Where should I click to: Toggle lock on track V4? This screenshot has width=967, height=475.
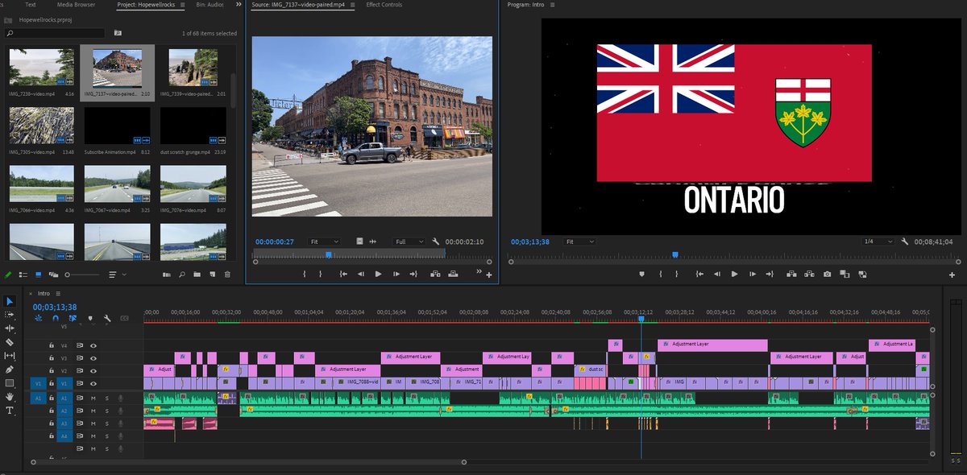pyautogui.click(x=53, y=345)
